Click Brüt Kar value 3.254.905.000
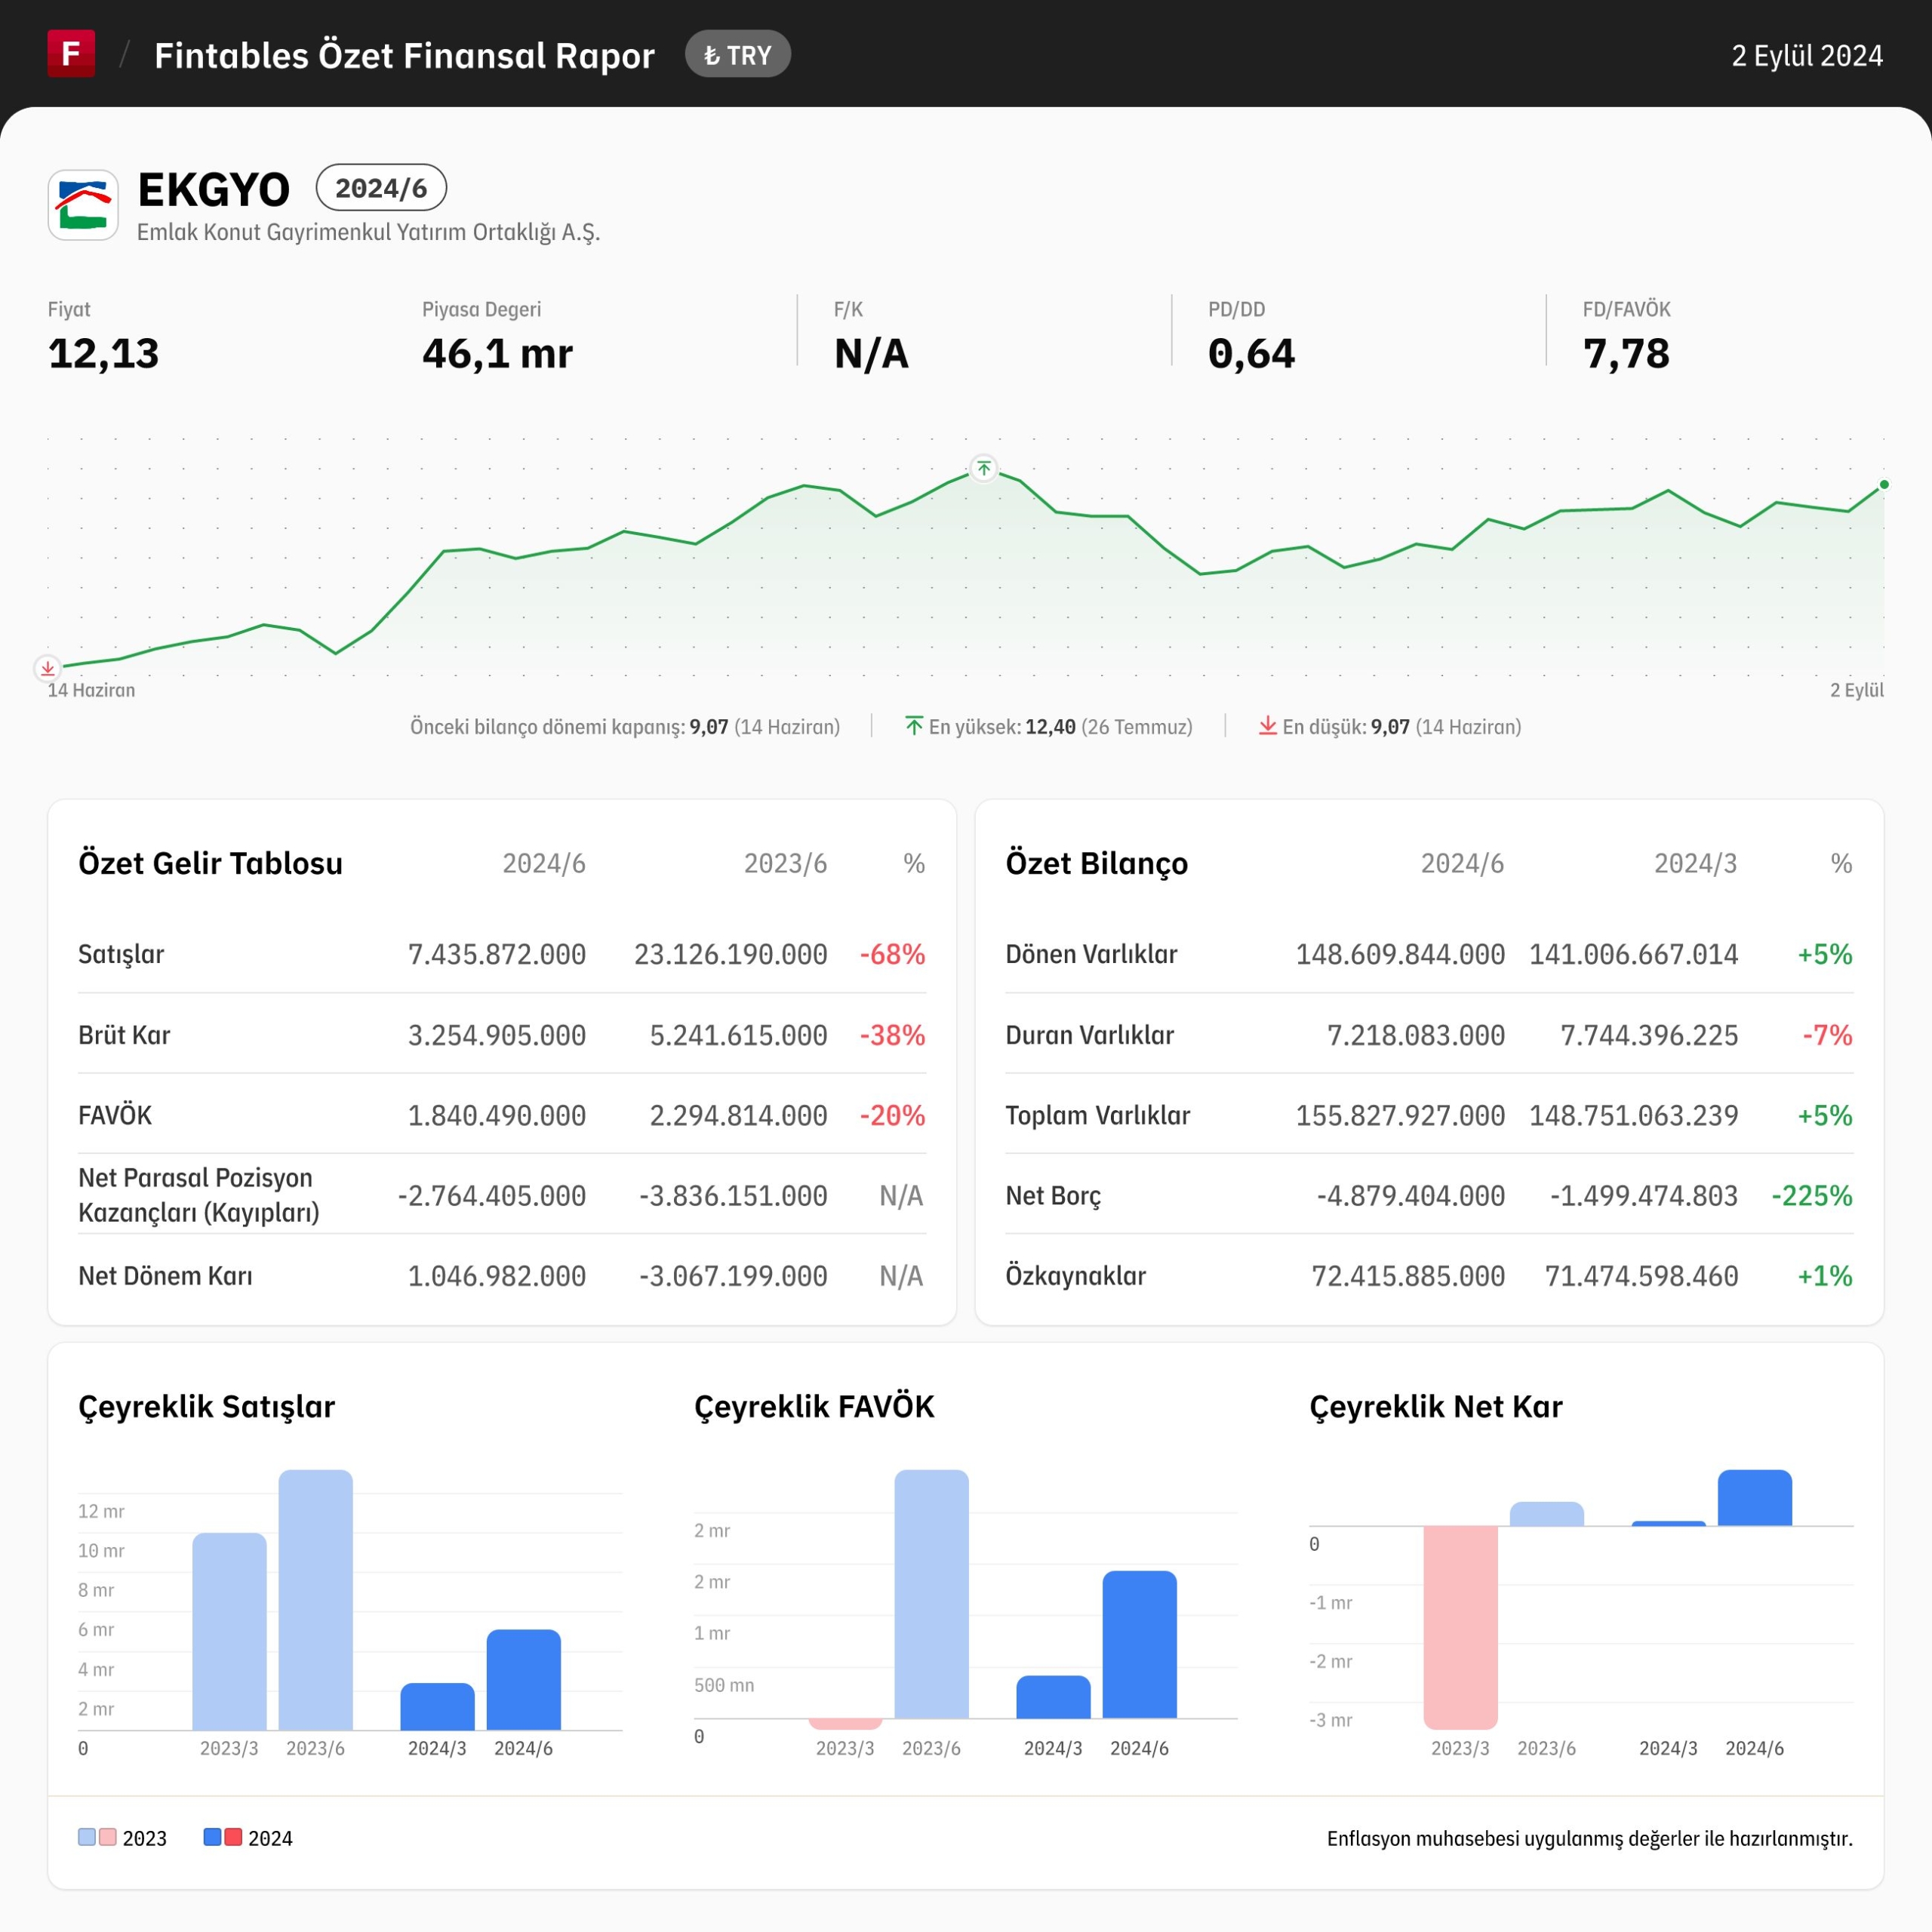This screenshot has width=1932, height=1932. tap(497, 1035)
